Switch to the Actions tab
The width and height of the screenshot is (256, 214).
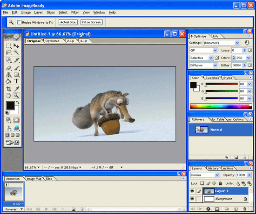point(228,169)
